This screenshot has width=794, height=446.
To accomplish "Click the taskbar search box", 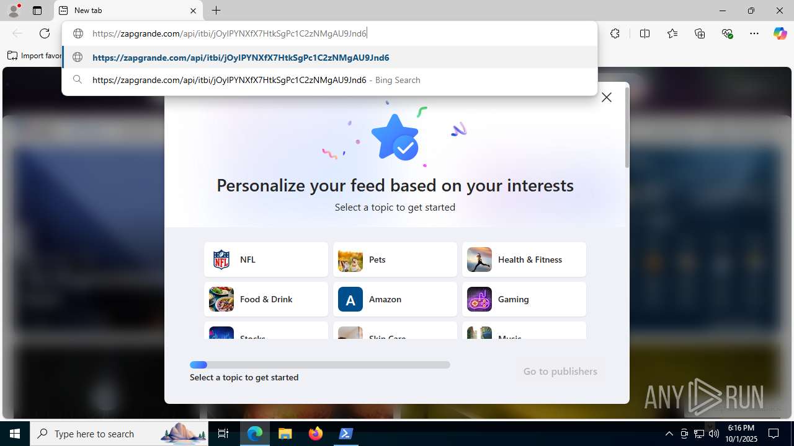I will [x=119, y=434].
